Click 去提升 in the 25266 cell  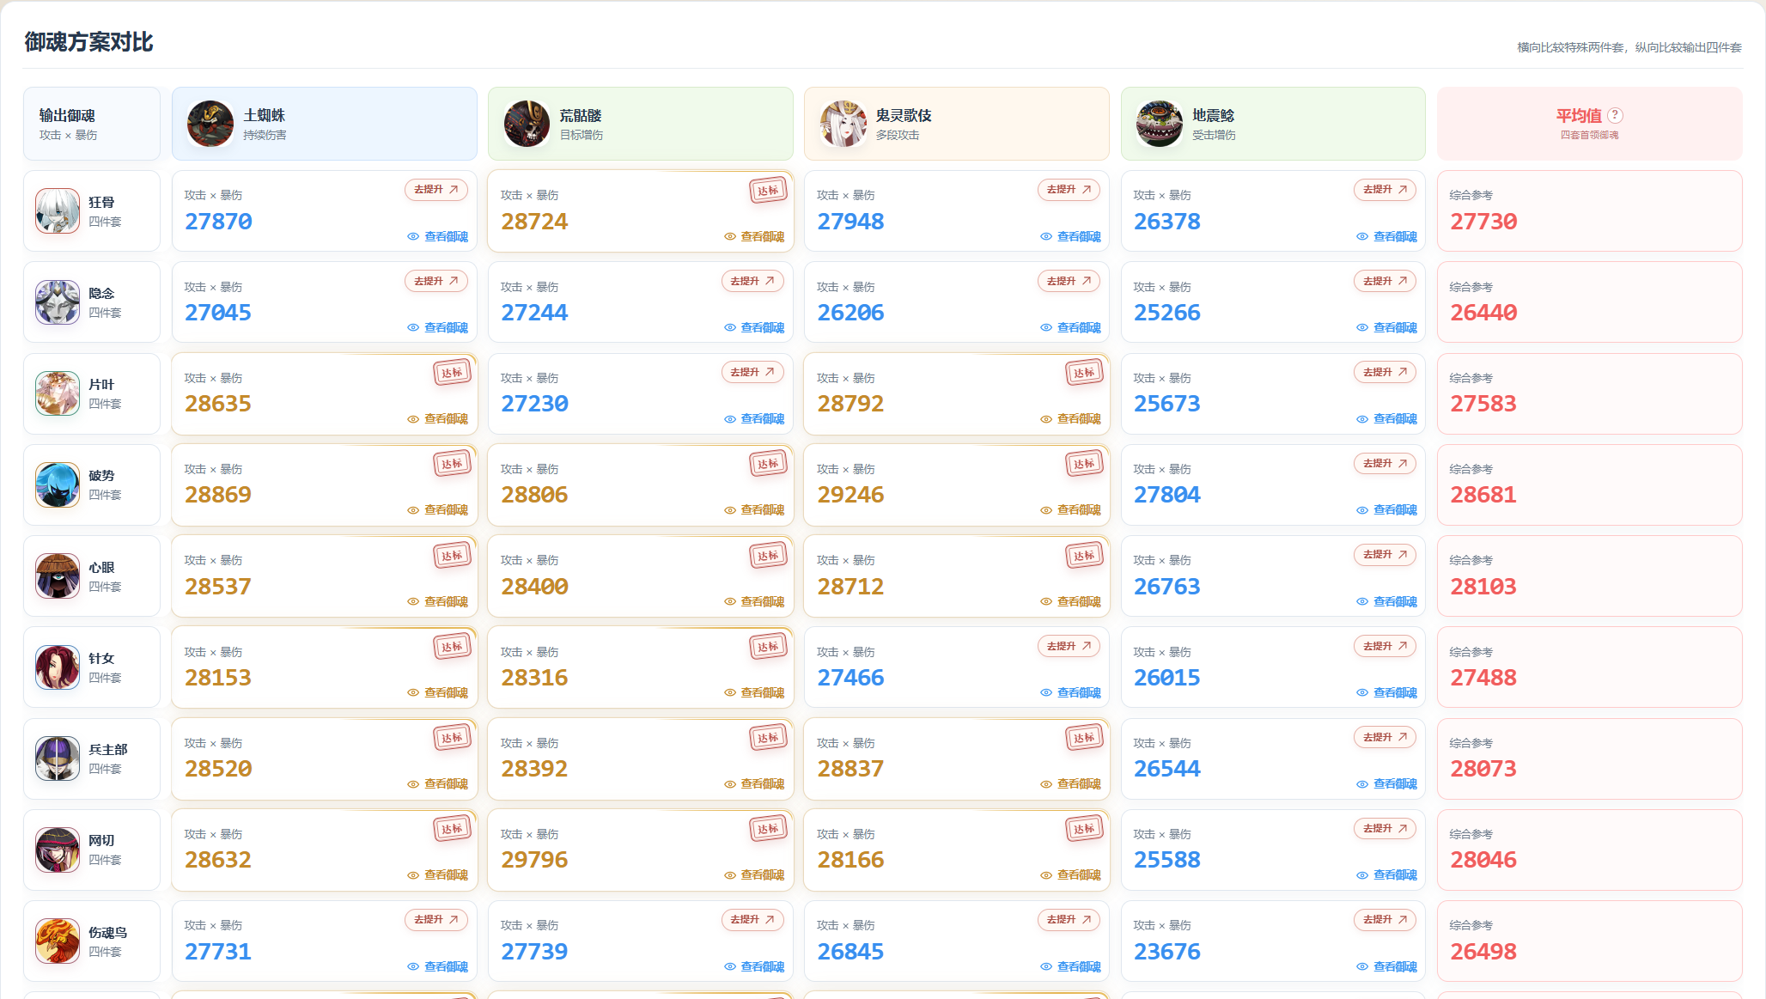(1385, 281)
